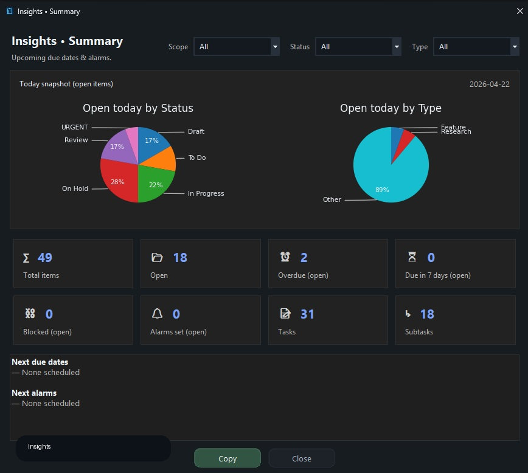Click the subtask arrow icon on Subtasks card
The image size is (528, 473).
point(408,314)
